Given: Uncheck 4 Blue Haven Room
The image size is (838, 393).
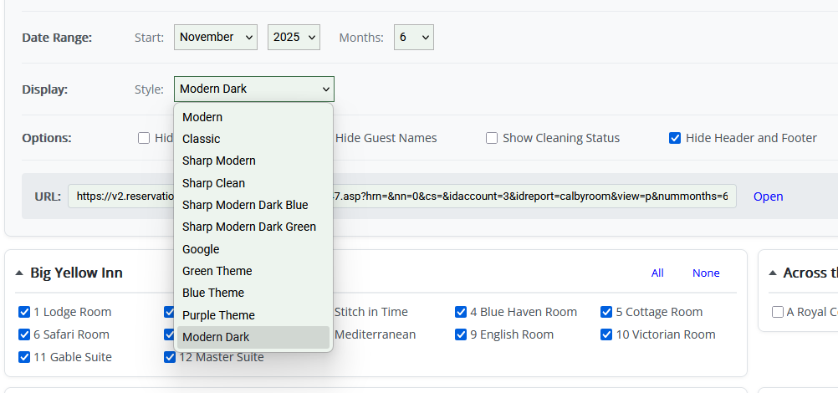Looking at the screenshot, I should point(461,312).
